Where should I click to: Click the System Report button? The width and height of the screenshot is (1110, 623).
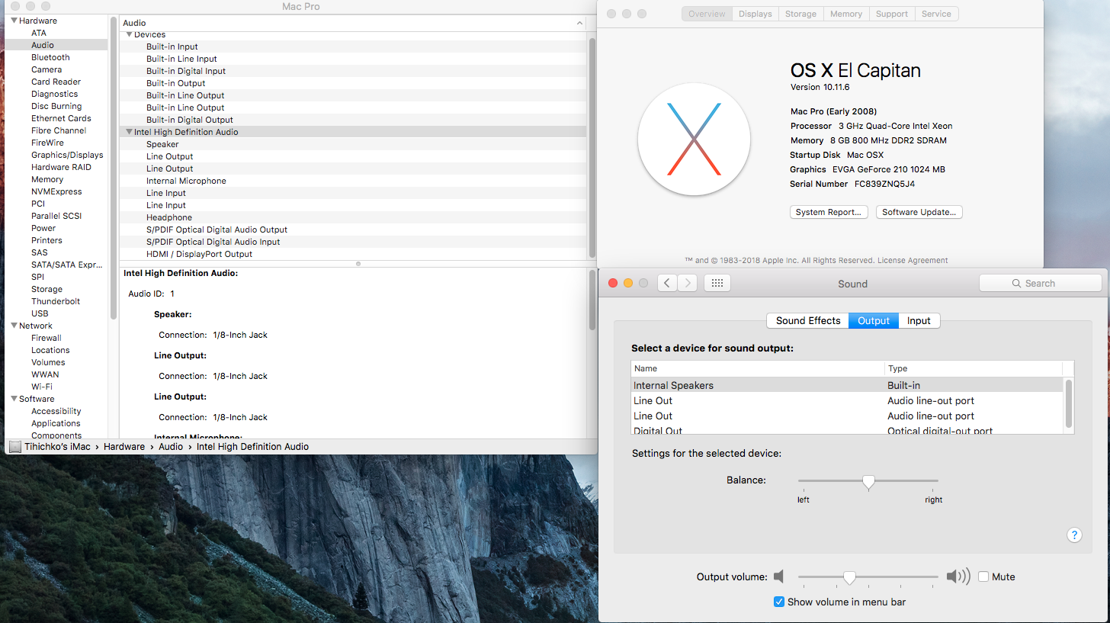tap(829, 212)
